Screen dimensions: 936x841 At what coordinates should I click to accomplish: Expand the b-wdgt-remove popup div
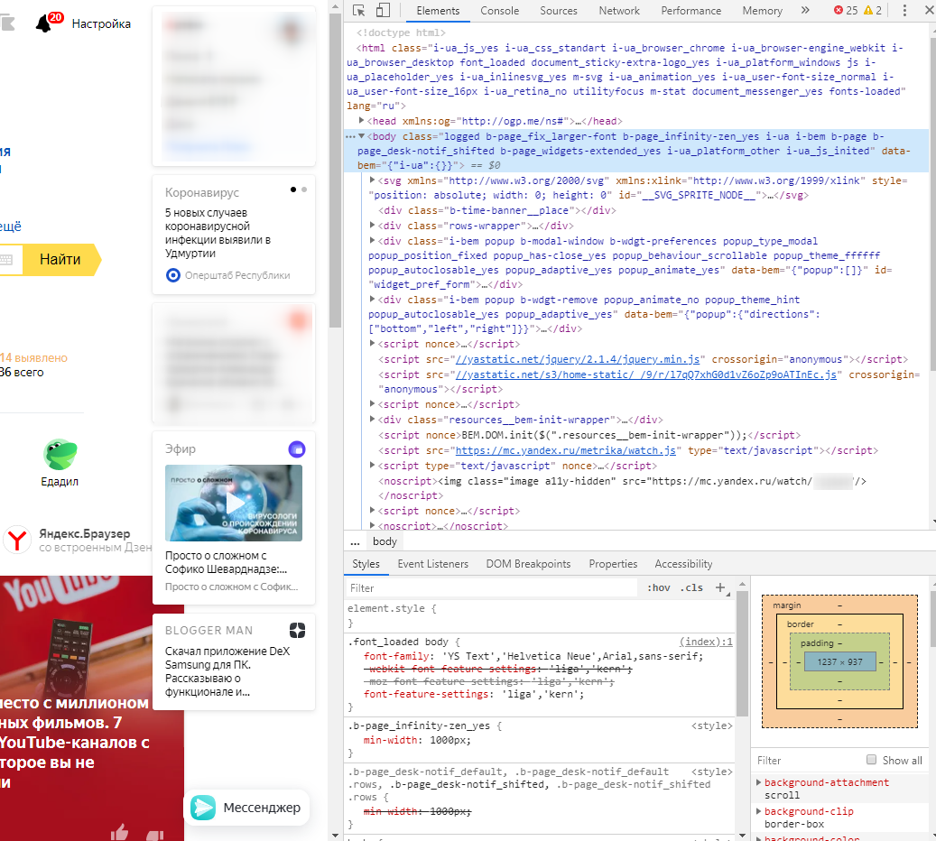coord(372,299)
